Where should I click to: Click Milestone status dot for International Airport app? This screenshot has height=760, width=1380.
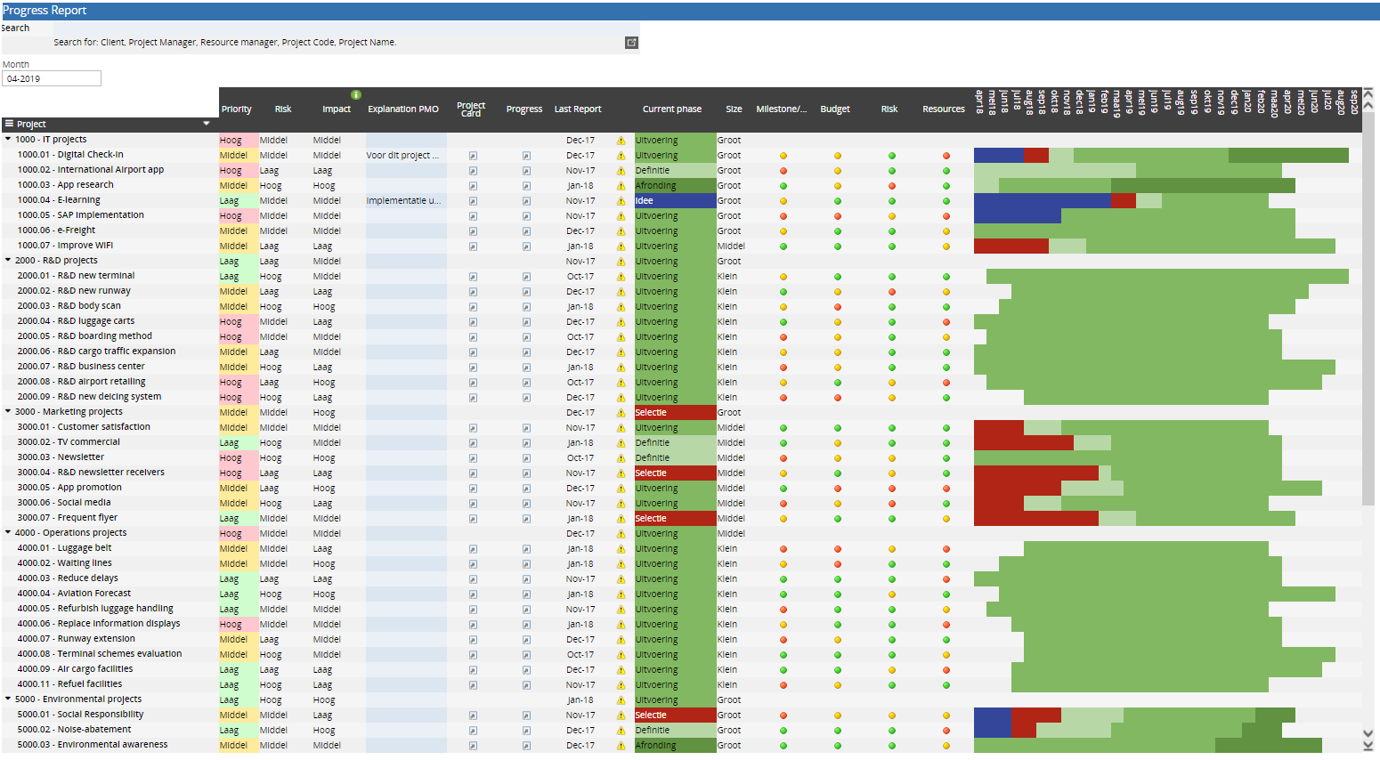[x=783, y=171]
